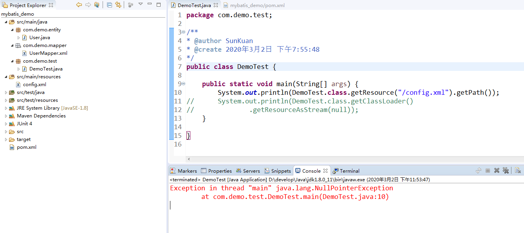Click the Terminate square button in Console
Viewport: 524px width, 233px height.
[x=488, y=171]
